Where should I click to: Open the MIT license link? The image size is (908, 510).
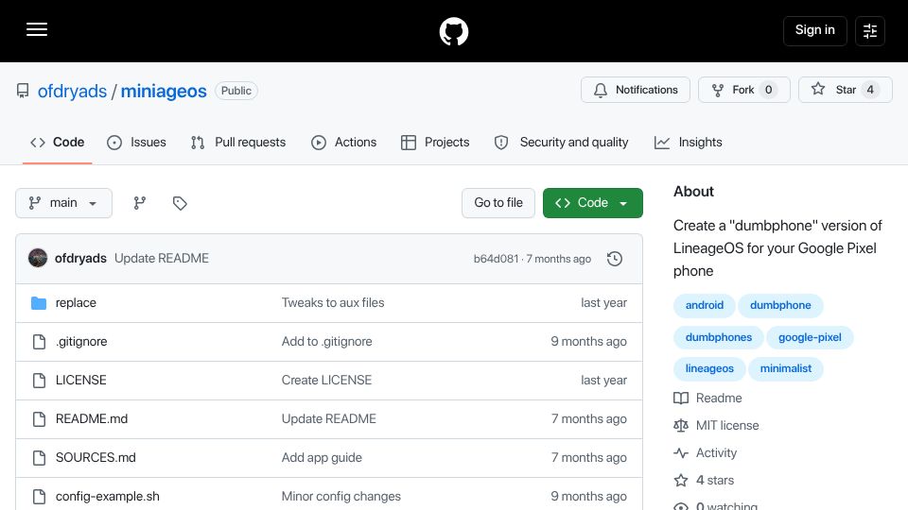(x=716, y=426)
